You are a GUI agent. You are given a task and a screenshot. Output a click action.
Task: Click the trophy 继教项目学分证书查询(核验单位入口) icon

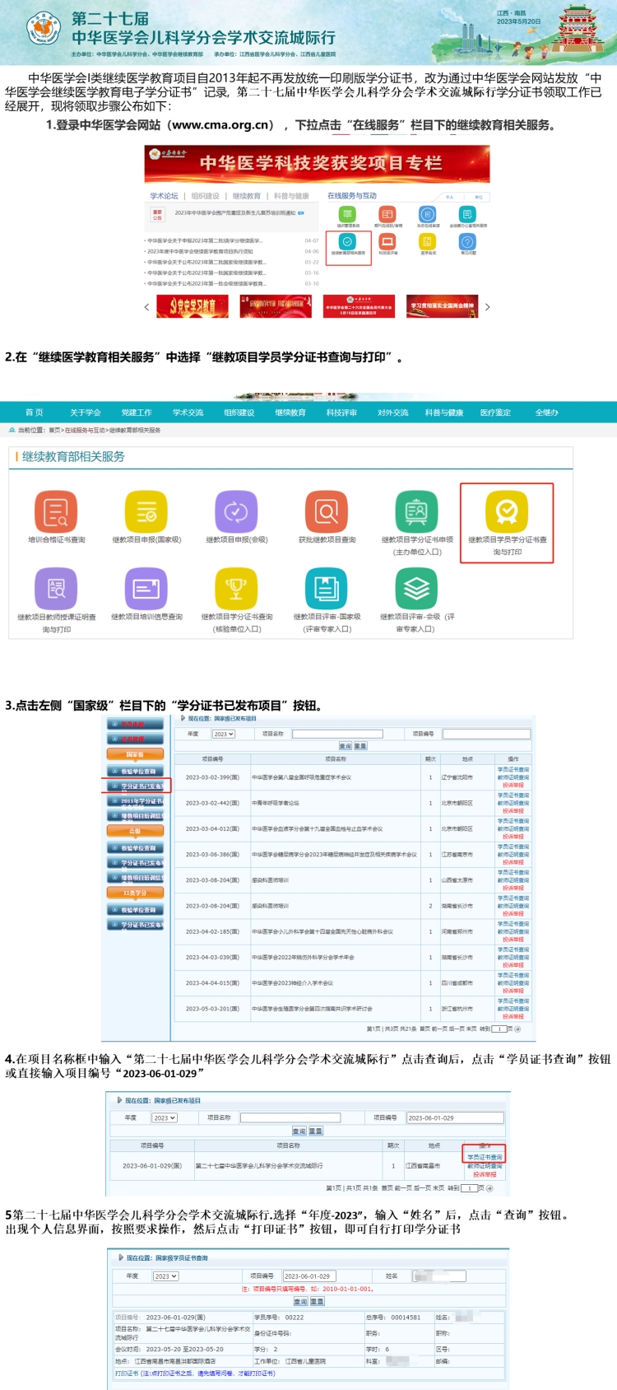[236, 589]
